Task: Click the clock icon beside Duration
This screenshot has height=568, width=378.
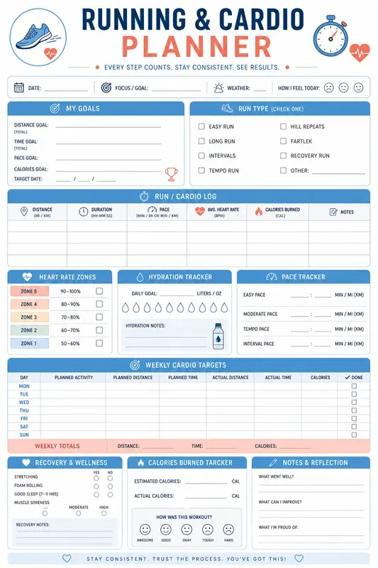Action: click(84, 212)
